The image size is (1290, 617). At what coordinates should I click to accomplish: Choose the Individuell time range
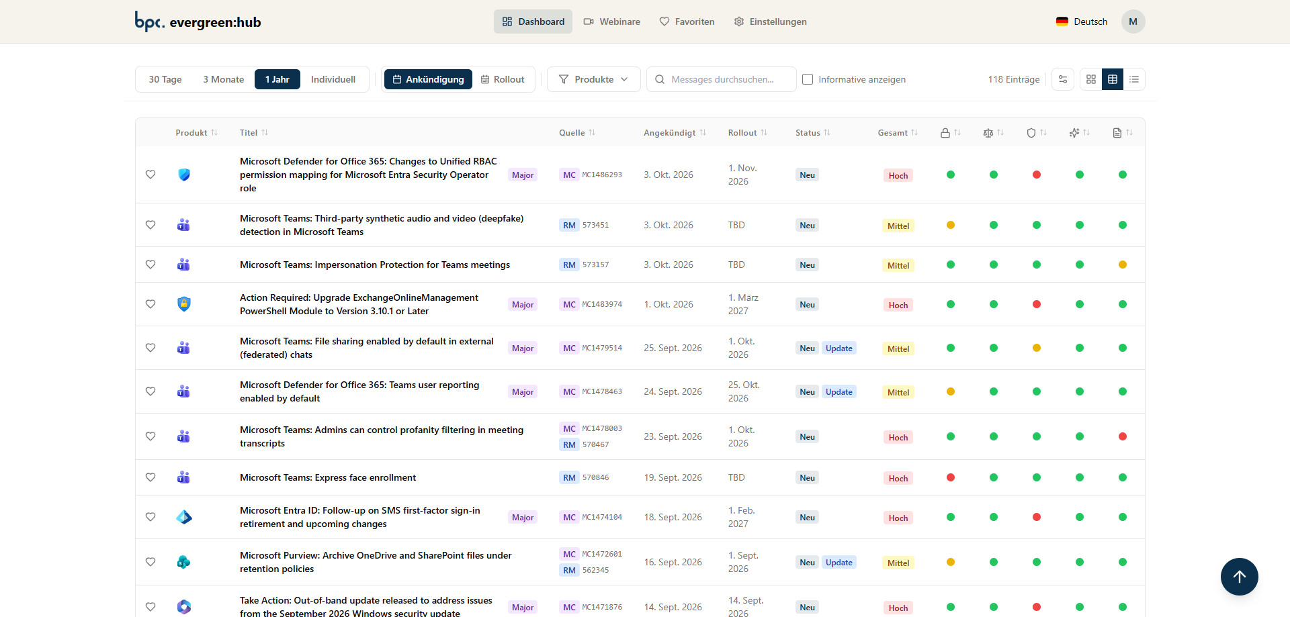point(333,79)
